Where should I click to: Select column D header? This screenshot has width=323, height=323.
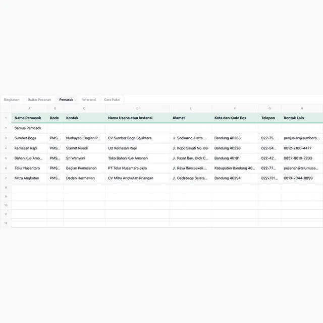coord(137,109)
